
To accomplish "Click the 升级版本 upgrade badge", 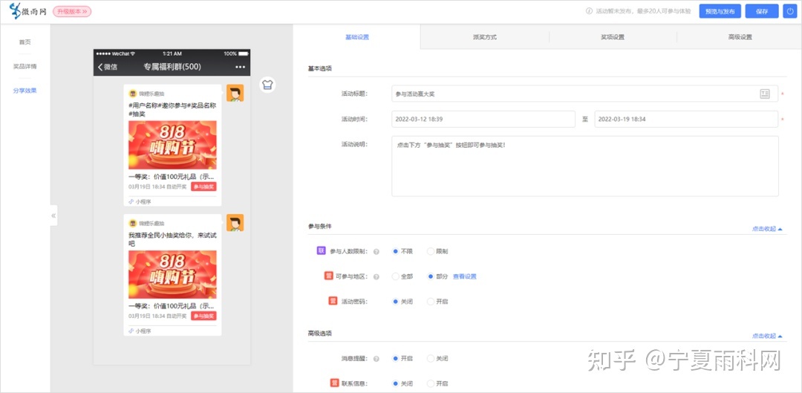I will click(72, 11).
